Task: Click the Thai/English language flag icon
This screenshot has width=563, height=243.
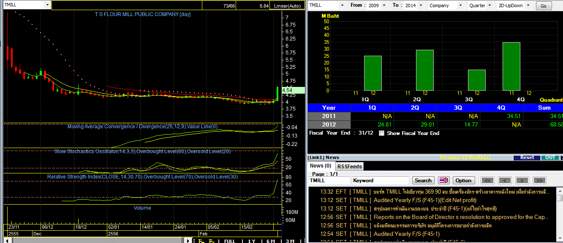Action: point(444,181)
